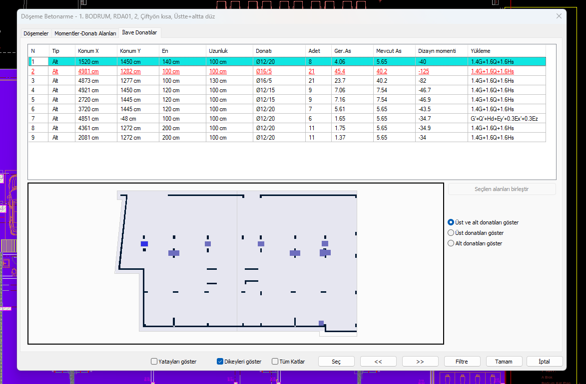Click the Donatı column header

(x=279, y=51)
